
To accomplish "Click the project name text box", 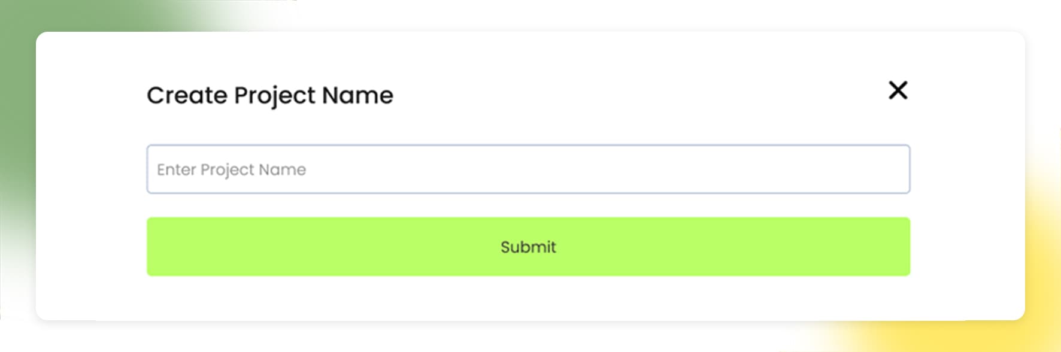I will click(x=528, y=169).
